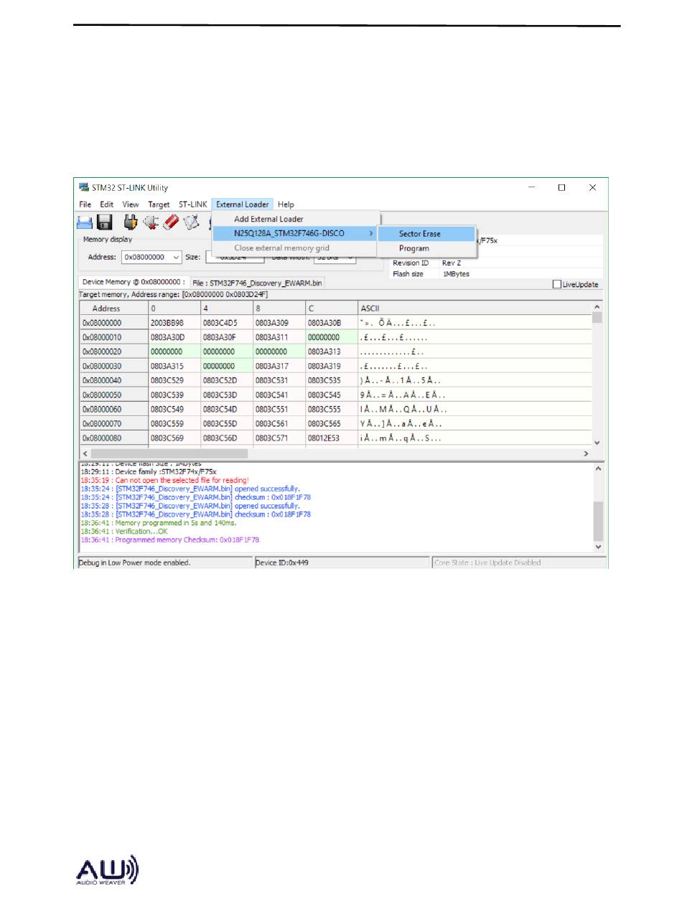Open the Help menu
Screen dimensions: 682x904
286,204
